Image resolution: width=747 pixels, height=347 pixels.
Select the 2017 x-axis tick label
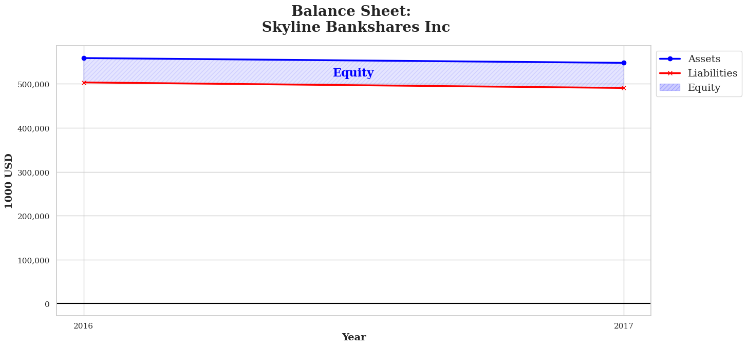(623, 326)
